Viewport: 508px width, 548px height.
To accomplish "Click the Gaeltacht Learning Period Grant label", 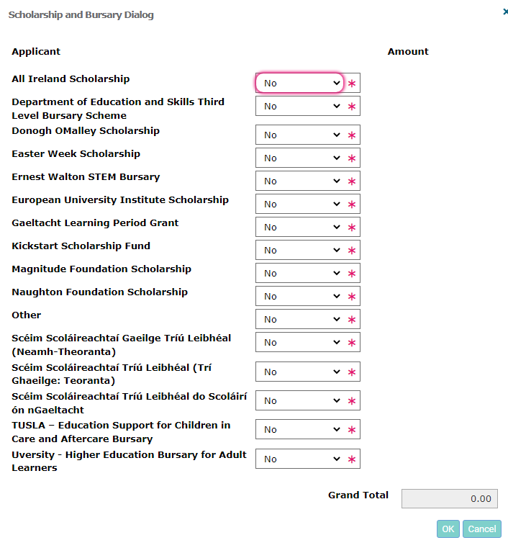I will [x=95, y=223].
